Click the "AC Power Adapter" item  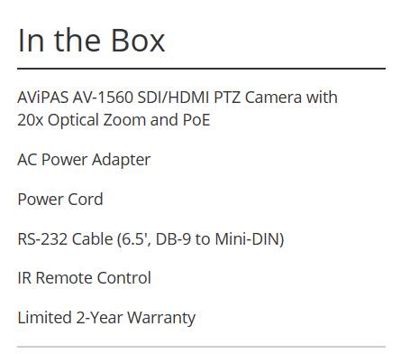[84, 160]
